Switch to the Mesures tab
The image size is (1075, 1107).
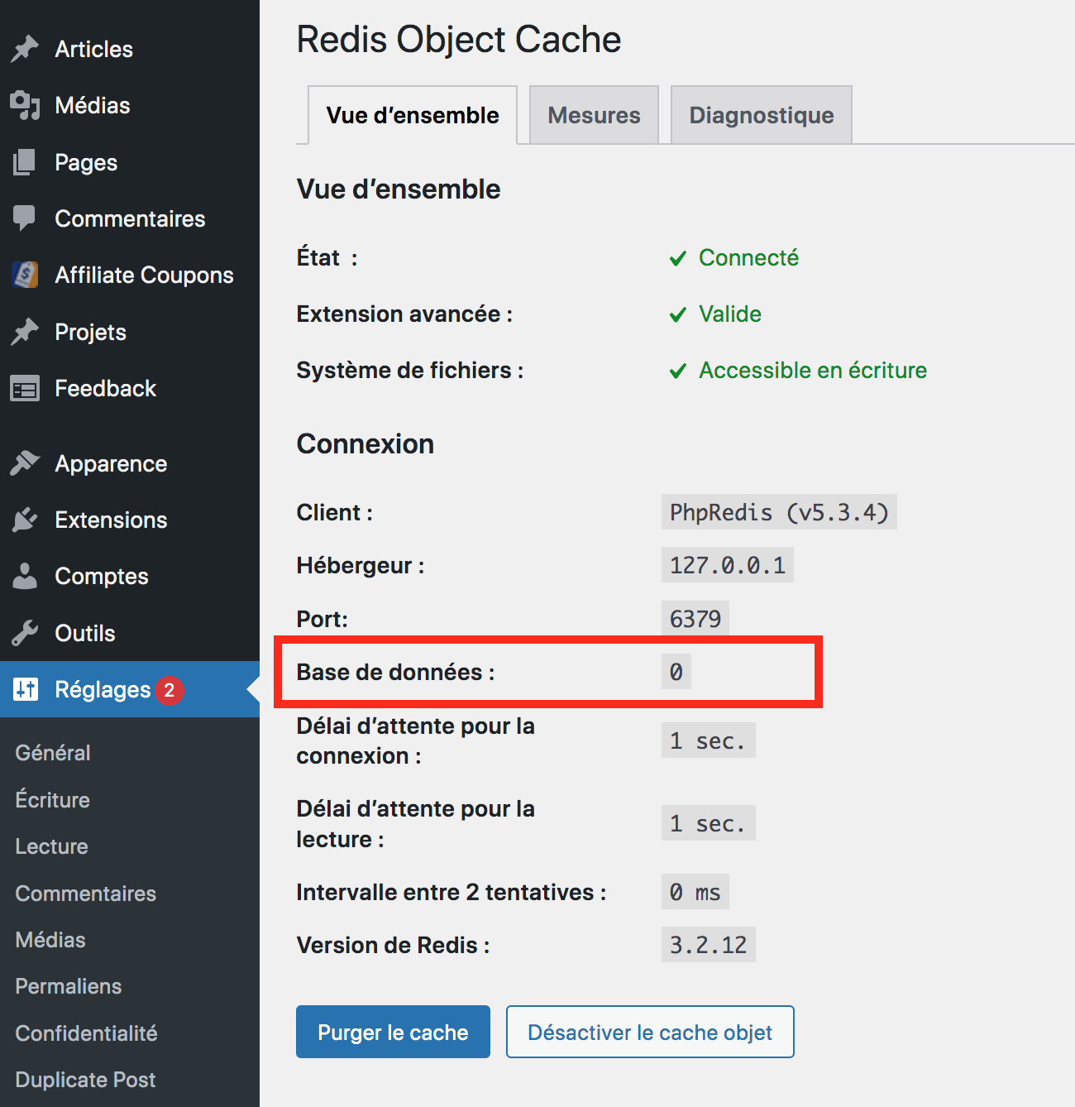(594, 115)
